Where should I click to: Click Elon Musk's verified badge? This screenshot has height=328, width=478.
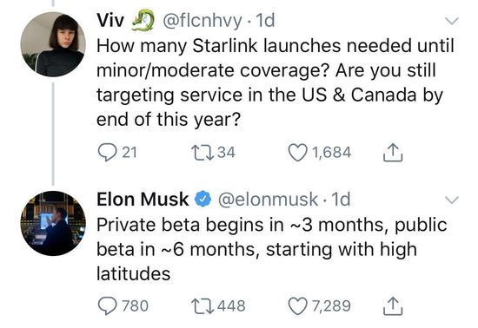point(203,200)
